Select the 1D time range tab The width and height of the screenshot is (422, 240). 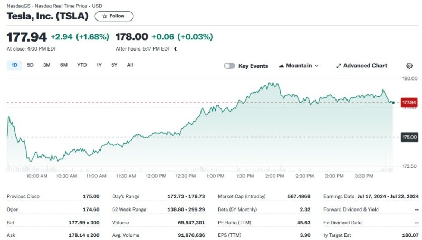click(14, 65)
